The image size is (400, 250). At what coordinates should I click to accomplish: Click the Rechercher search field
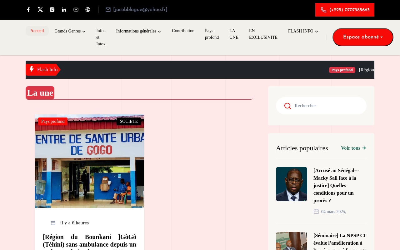(321, 106)
